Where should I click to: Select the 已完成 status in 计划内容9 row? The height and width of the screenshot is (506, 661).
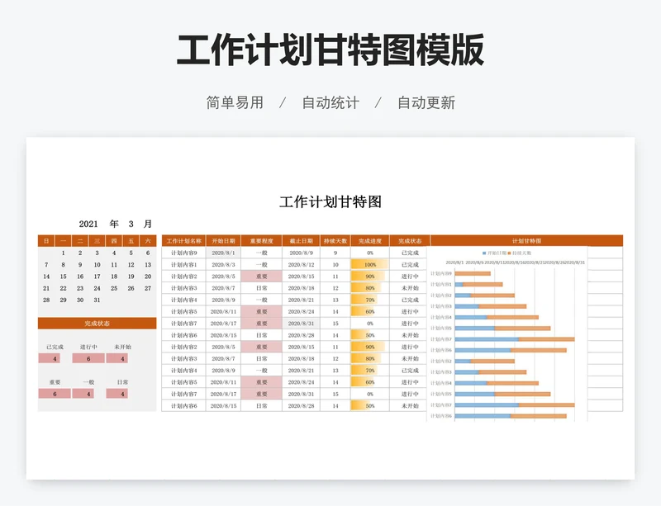[410, 253]
